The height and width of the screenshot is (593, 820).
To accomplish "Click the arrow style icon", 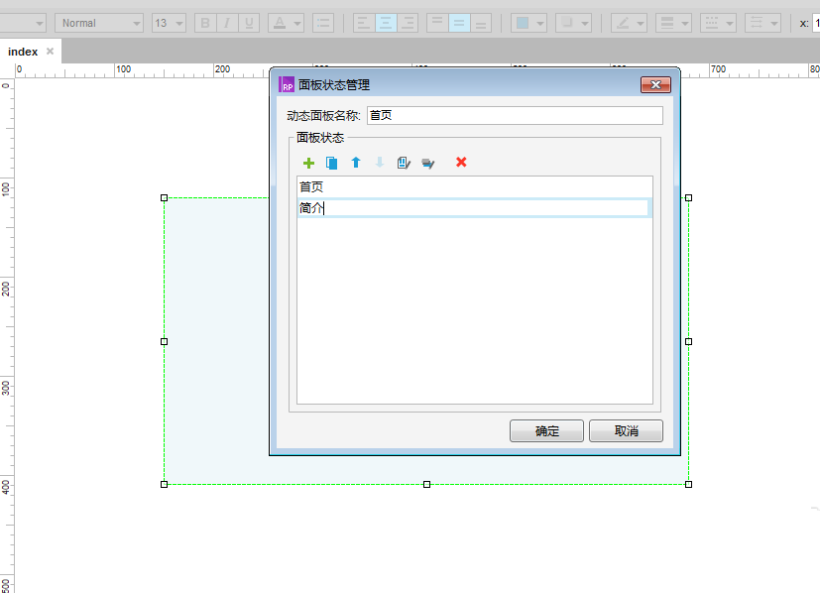I will coord(757,23).
